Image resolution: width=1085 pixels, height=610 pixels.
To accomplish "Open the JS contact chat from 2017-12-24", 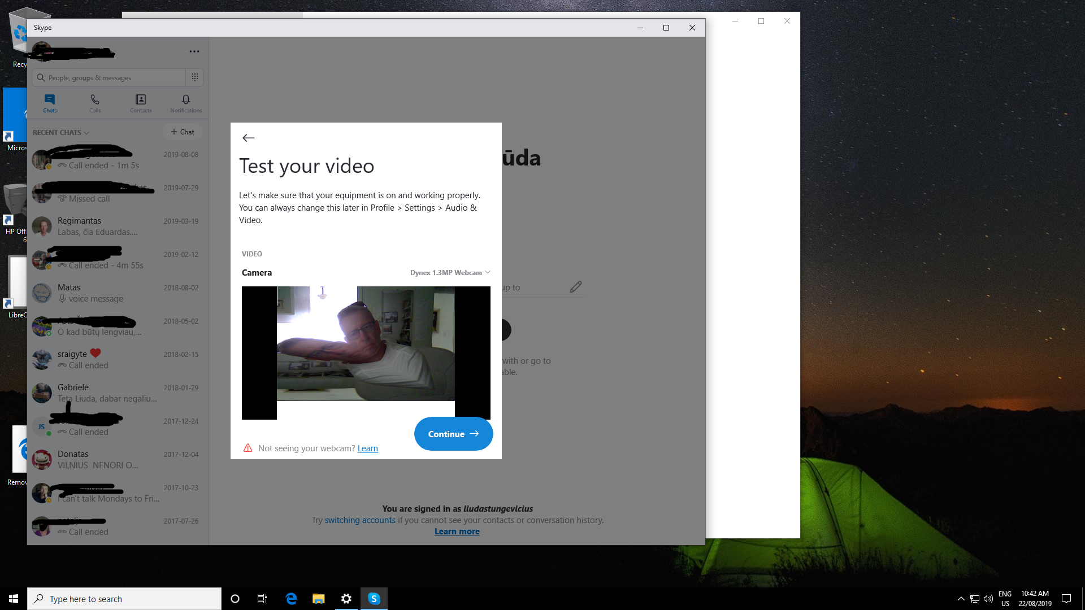I will point(118,426).
